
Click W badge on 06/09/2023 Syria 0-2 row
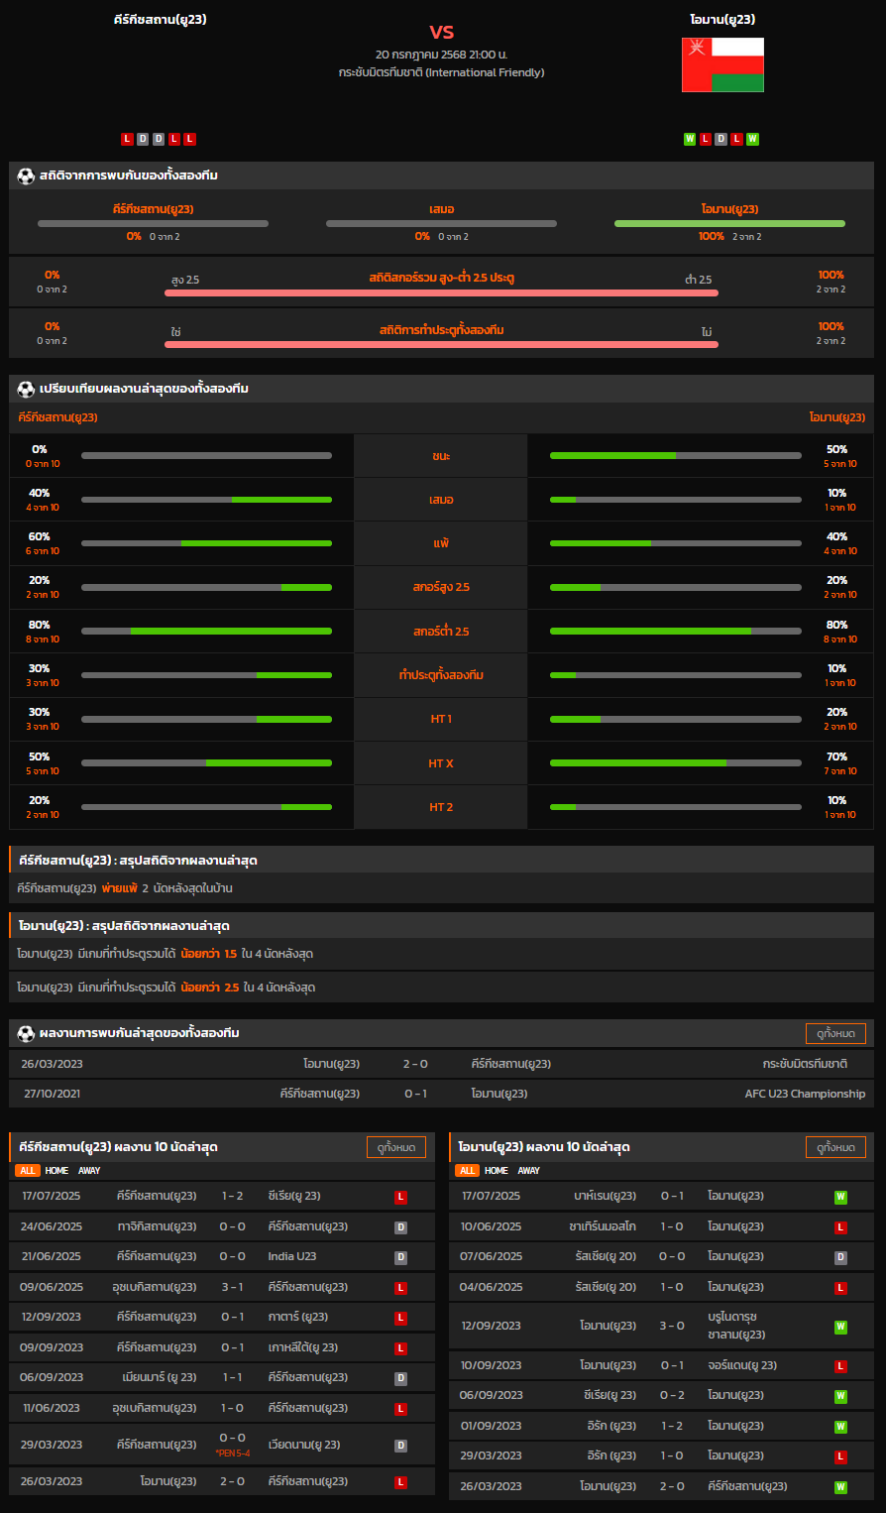(840, 1396)
